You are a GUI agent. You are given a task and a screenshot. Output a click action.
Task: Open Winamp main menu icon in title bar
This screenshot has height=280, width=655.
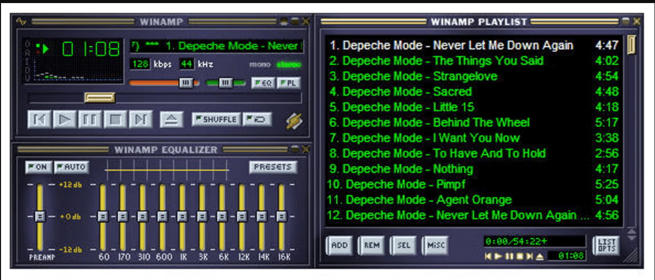pyautogui.click(x=21, y=22)
